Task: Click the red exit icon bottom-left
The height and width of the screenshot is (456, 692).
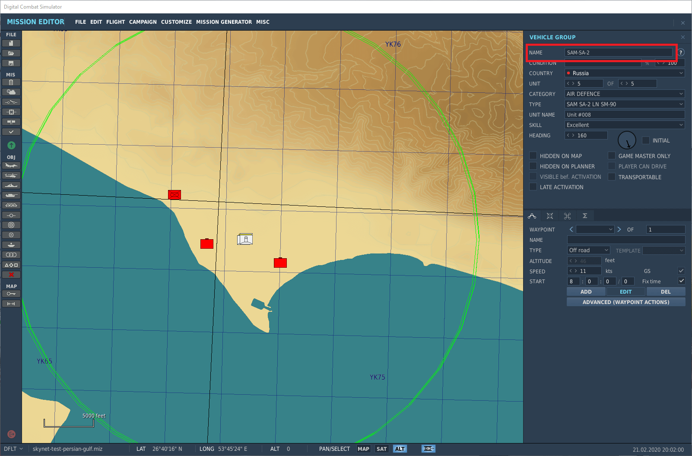Action: (x=12, y=434)
